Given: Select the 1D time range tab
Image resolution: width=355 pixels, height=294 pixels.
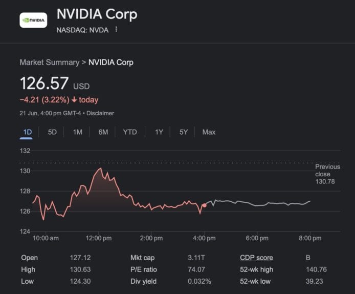Looking at the screenshot, I should point(28,132).
